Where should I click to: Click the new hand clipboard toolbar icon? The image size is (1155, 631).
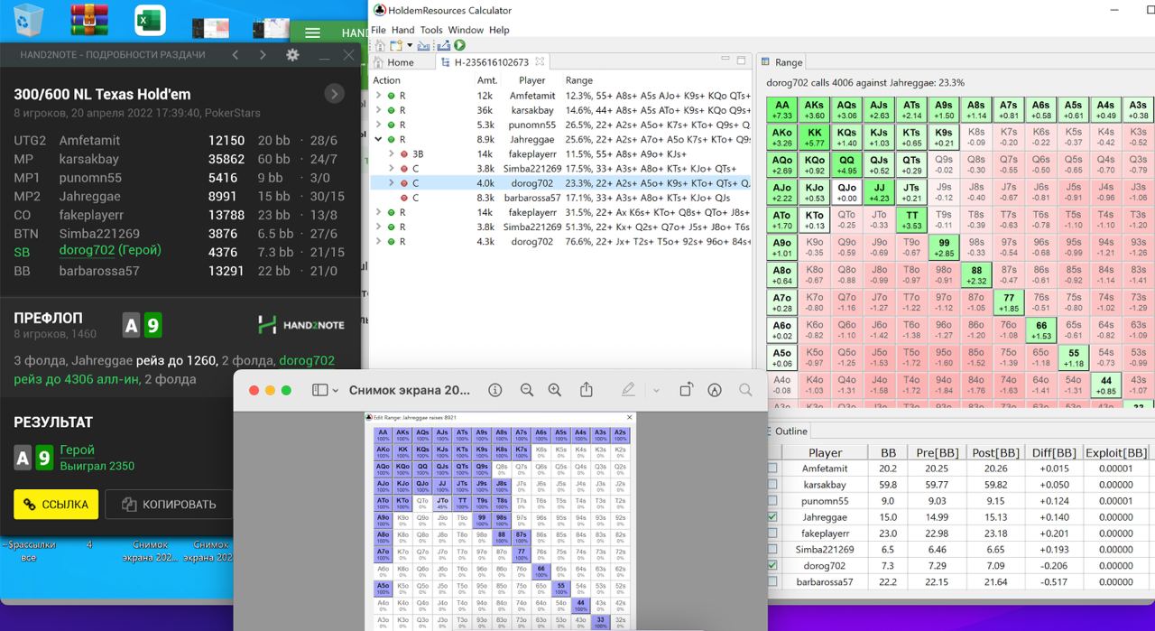395,45
